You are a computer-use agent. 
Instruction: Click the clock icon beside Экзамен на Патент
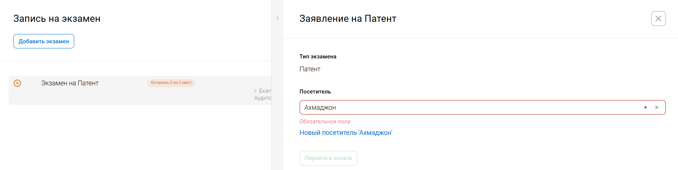[17, 83]
